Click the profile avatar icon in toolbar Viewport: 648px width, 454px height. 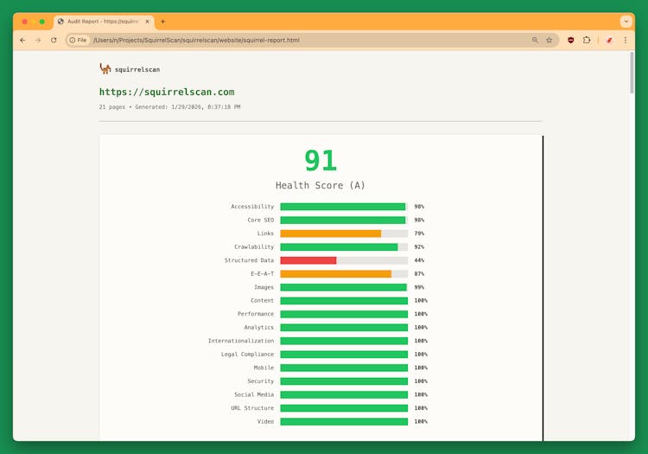pos(608,40)
